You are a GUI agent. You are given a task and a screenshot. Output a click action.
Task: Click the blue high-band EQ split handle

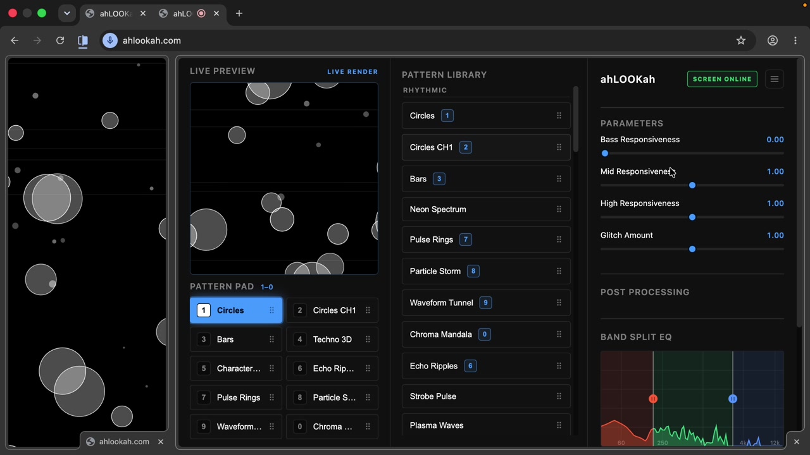click(733, 399)
